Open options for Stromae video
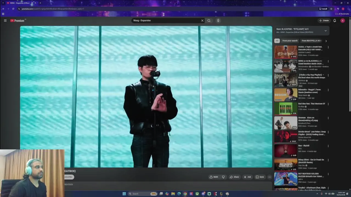The image size is (351, 197). pos(328,118)
